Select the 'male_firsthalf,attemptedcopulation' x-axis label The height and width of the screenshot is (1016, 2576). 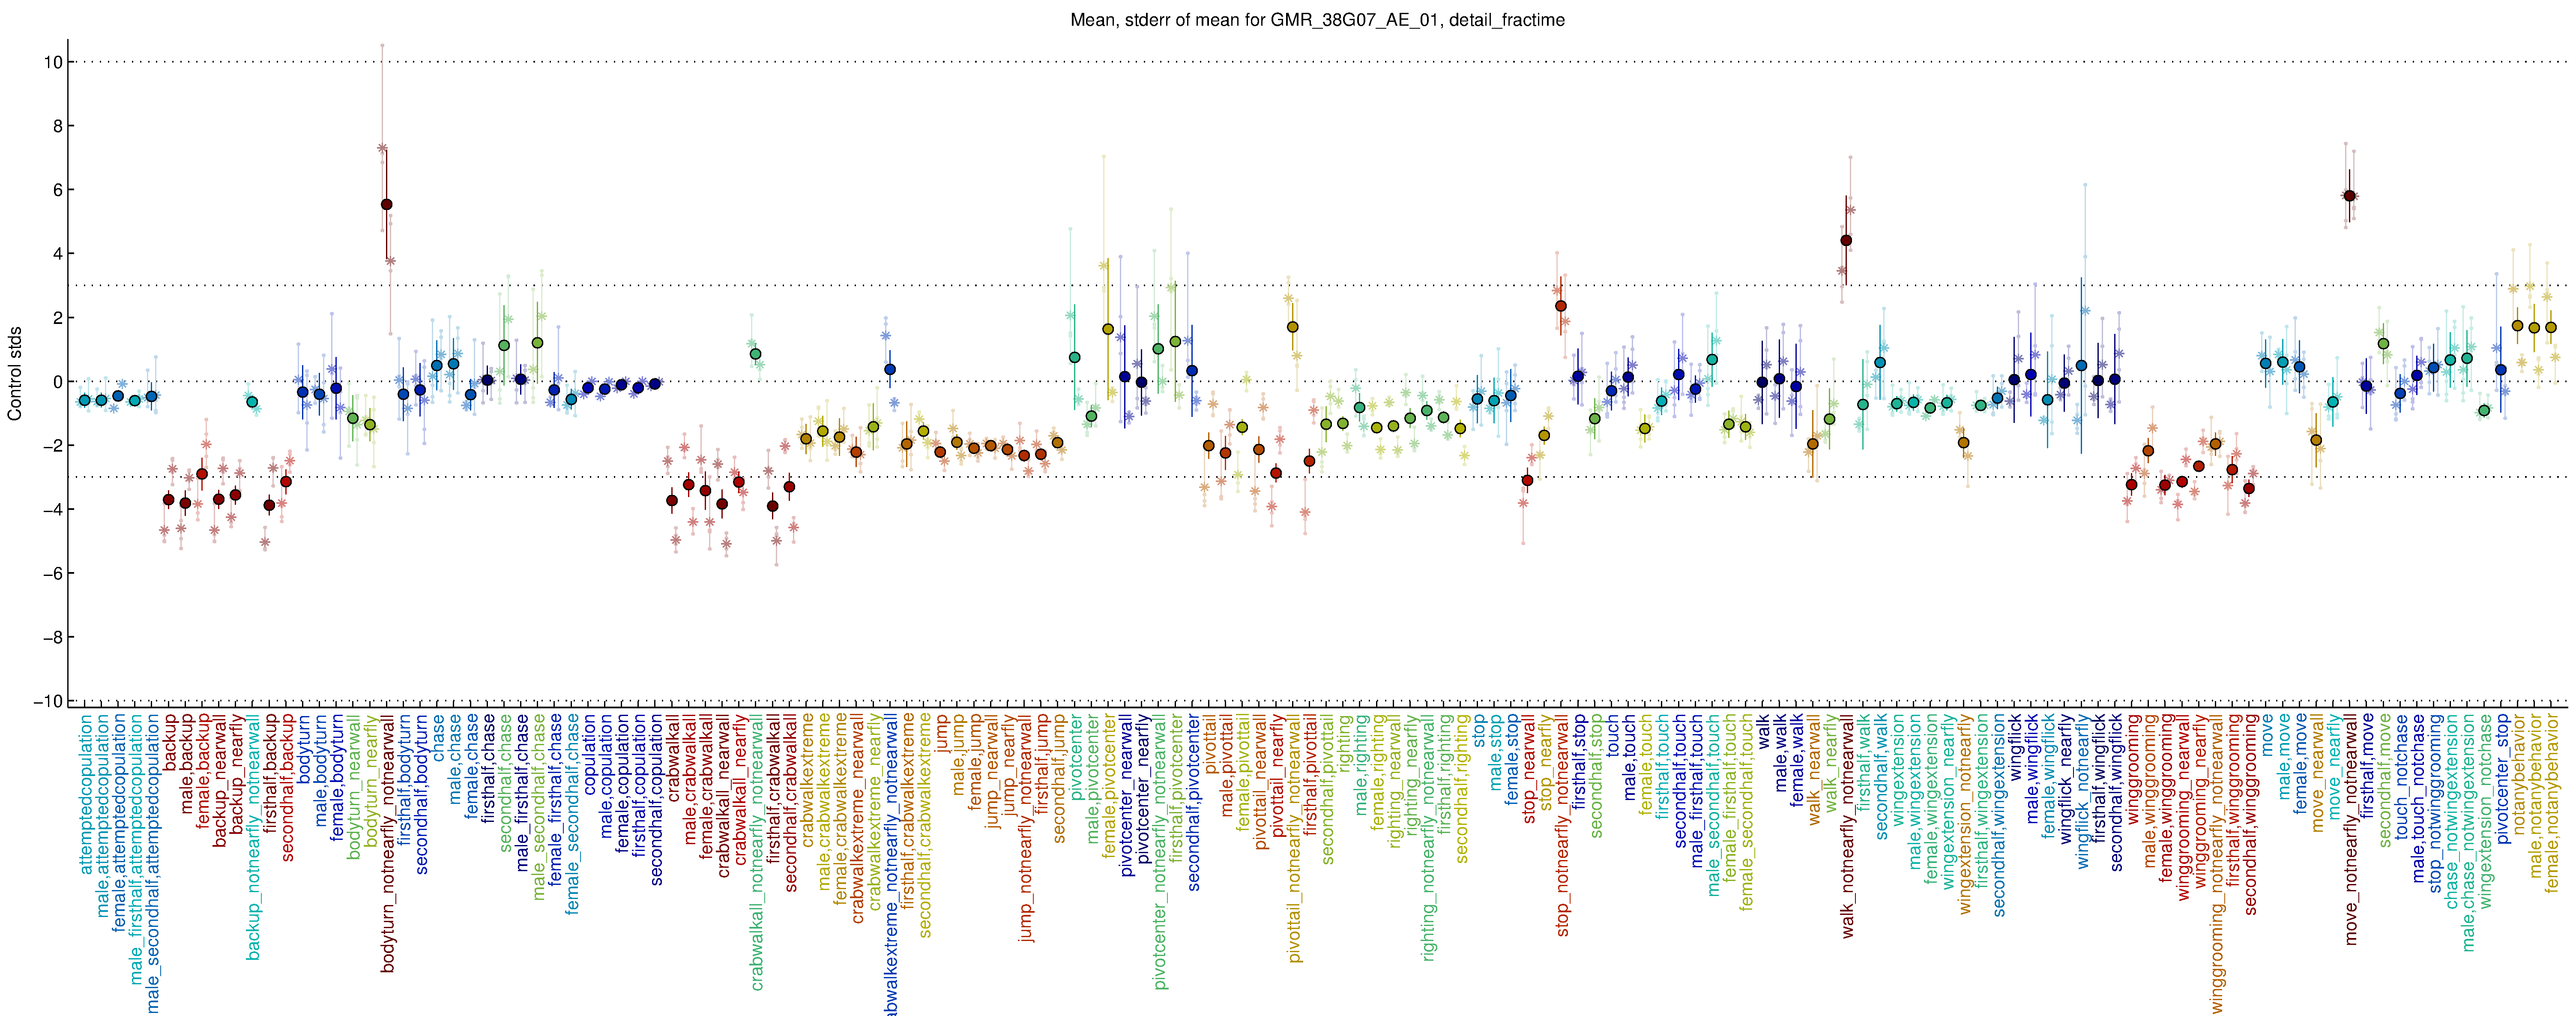(135, 848)
